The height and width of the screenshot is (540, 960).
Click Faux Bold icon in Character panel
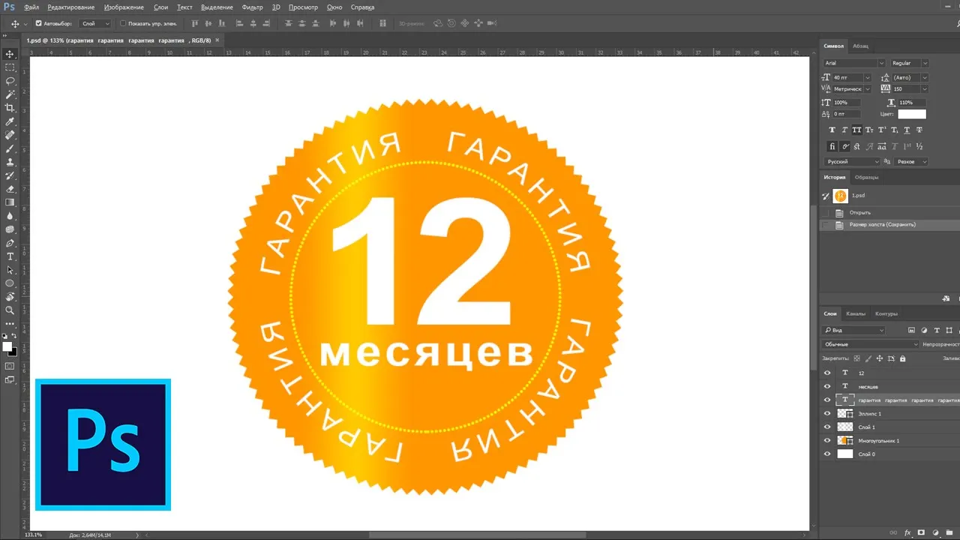(x=832, y=130)
